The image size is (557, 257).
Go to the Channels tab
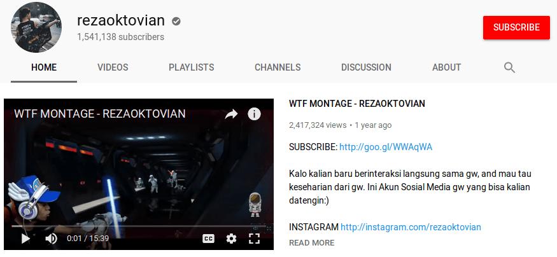[x=278, y=67]
